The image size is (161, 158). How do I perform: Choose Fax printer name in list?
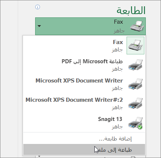[x=118, y=42]
